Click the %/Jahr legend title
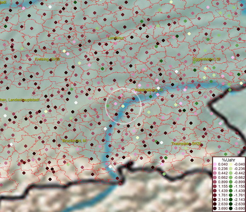The image size is (246, 212). (228, 160)
